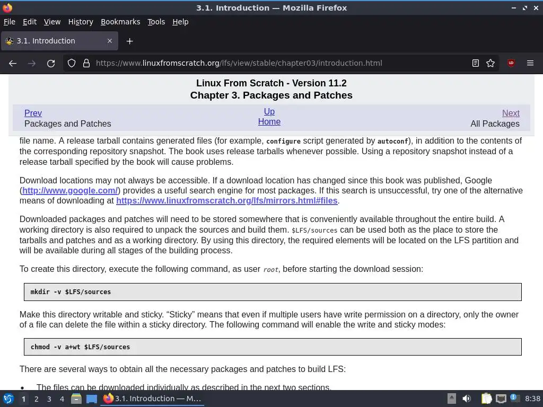Open the file manager taskbar icon
This screenshot has height=407, width=543.
(x=76, y=399)
